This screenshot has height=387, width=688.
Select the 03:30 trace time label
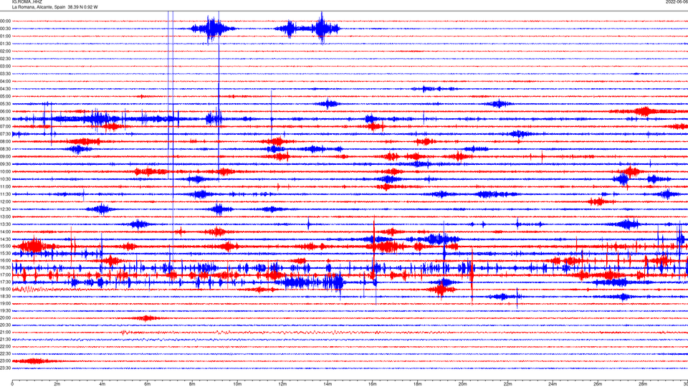(x=5, y=74)
